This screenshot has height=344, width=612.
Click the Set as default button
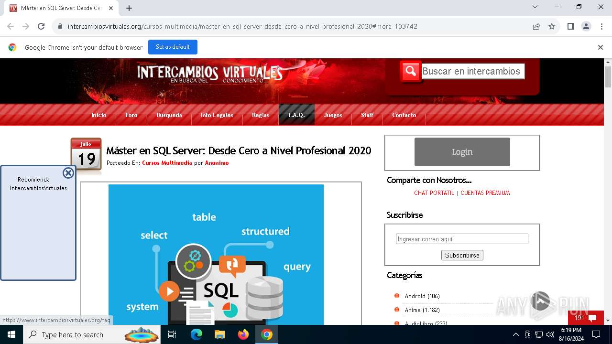(173, 47)
